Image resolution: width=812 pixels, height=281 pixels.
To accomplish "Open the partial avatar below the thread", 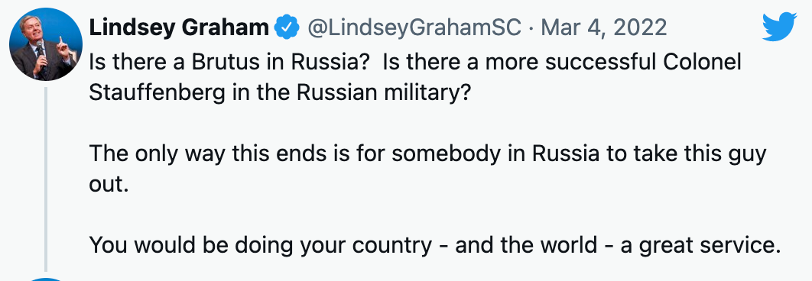I will [x=46, y=279].
